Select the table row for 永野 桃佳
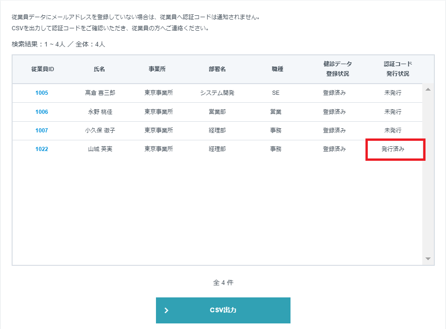This screenshot has width=446, height=329. point(209,112)
